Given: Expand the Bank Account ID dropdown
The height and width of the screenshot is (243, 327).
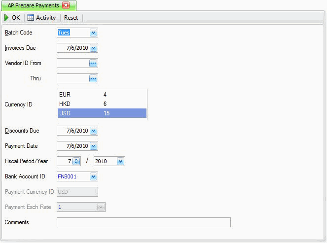Looking at the screenshot, I should 93,176.
